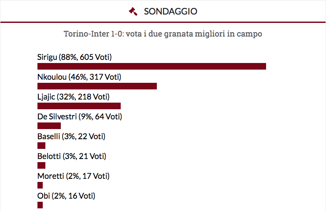Click the Nkoulou vote bar

[x=97, y=86]
